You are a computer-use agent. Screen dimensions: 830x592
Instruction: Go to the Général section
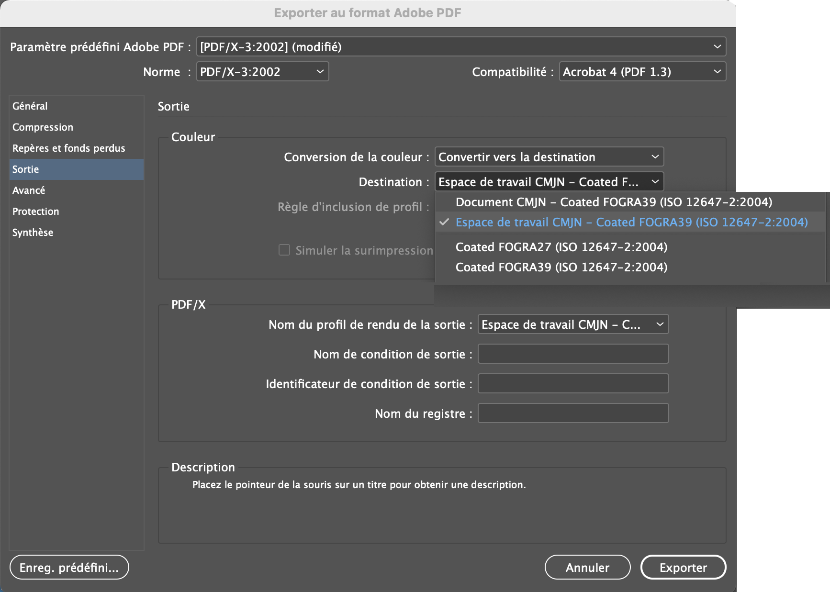pos(30,106)
